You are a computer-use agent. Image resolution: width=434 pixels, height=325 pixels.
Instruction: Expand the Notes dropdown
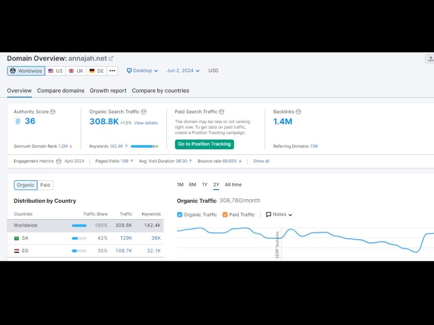point(279,214)
